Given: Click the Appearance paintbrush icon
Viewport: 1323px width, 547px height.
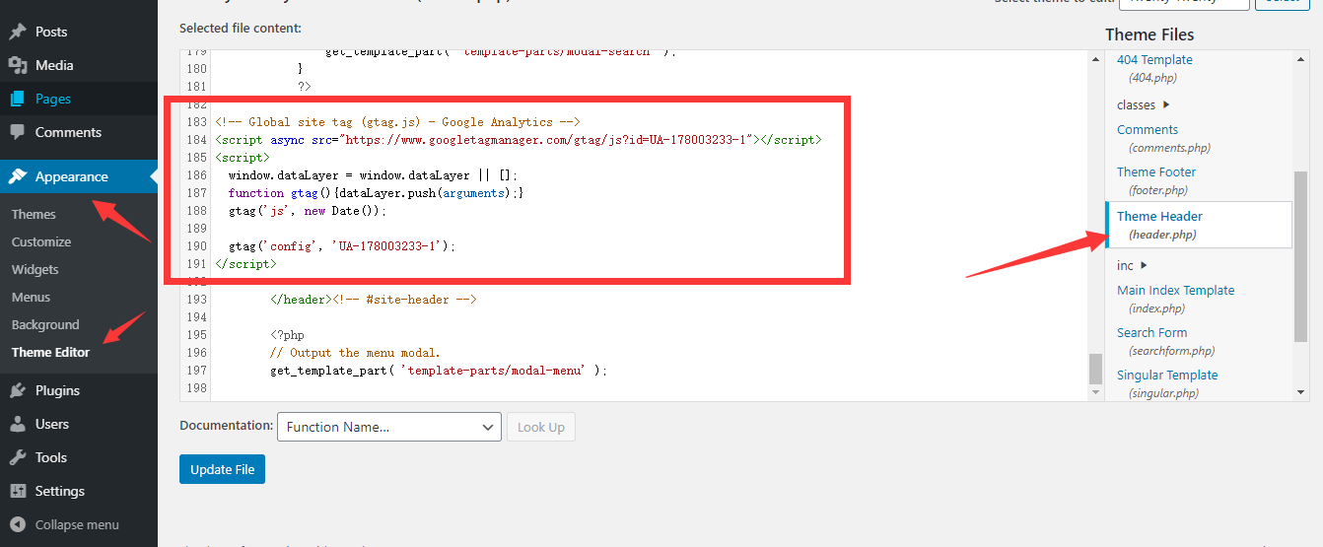Looking at the screenshot, I should tap(18, 176).
